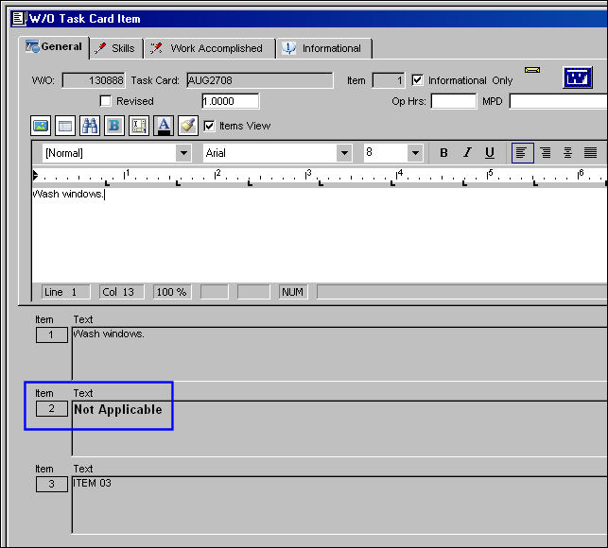Justify the text alignment
Screen dimensions: 608x548
pyautogui.click(x=590, y=153)
